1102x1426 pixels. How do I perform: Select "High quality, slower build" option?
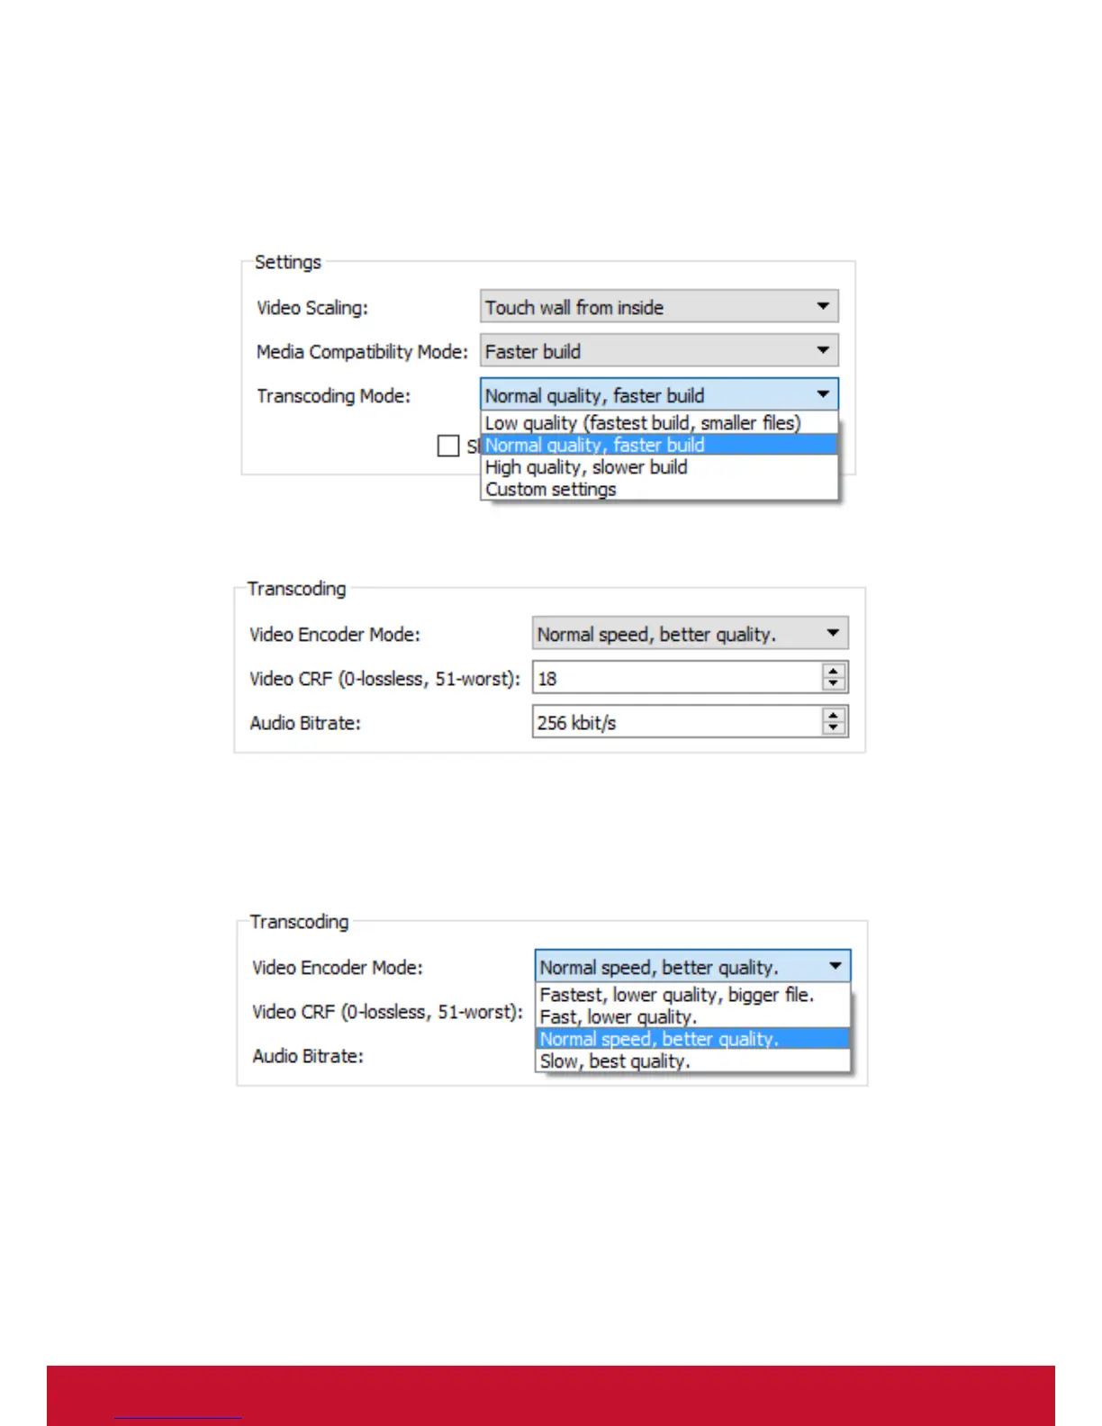click(586, 467)
